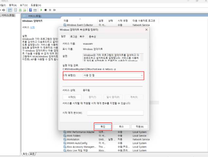Click the gear icon beside Work Folders

point(65,136)
